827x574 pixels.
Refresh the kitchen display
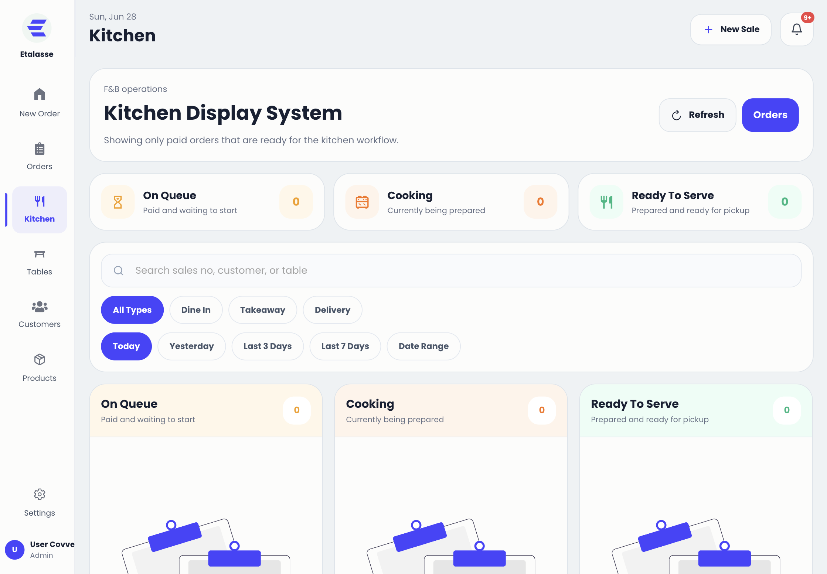(698, 115)
